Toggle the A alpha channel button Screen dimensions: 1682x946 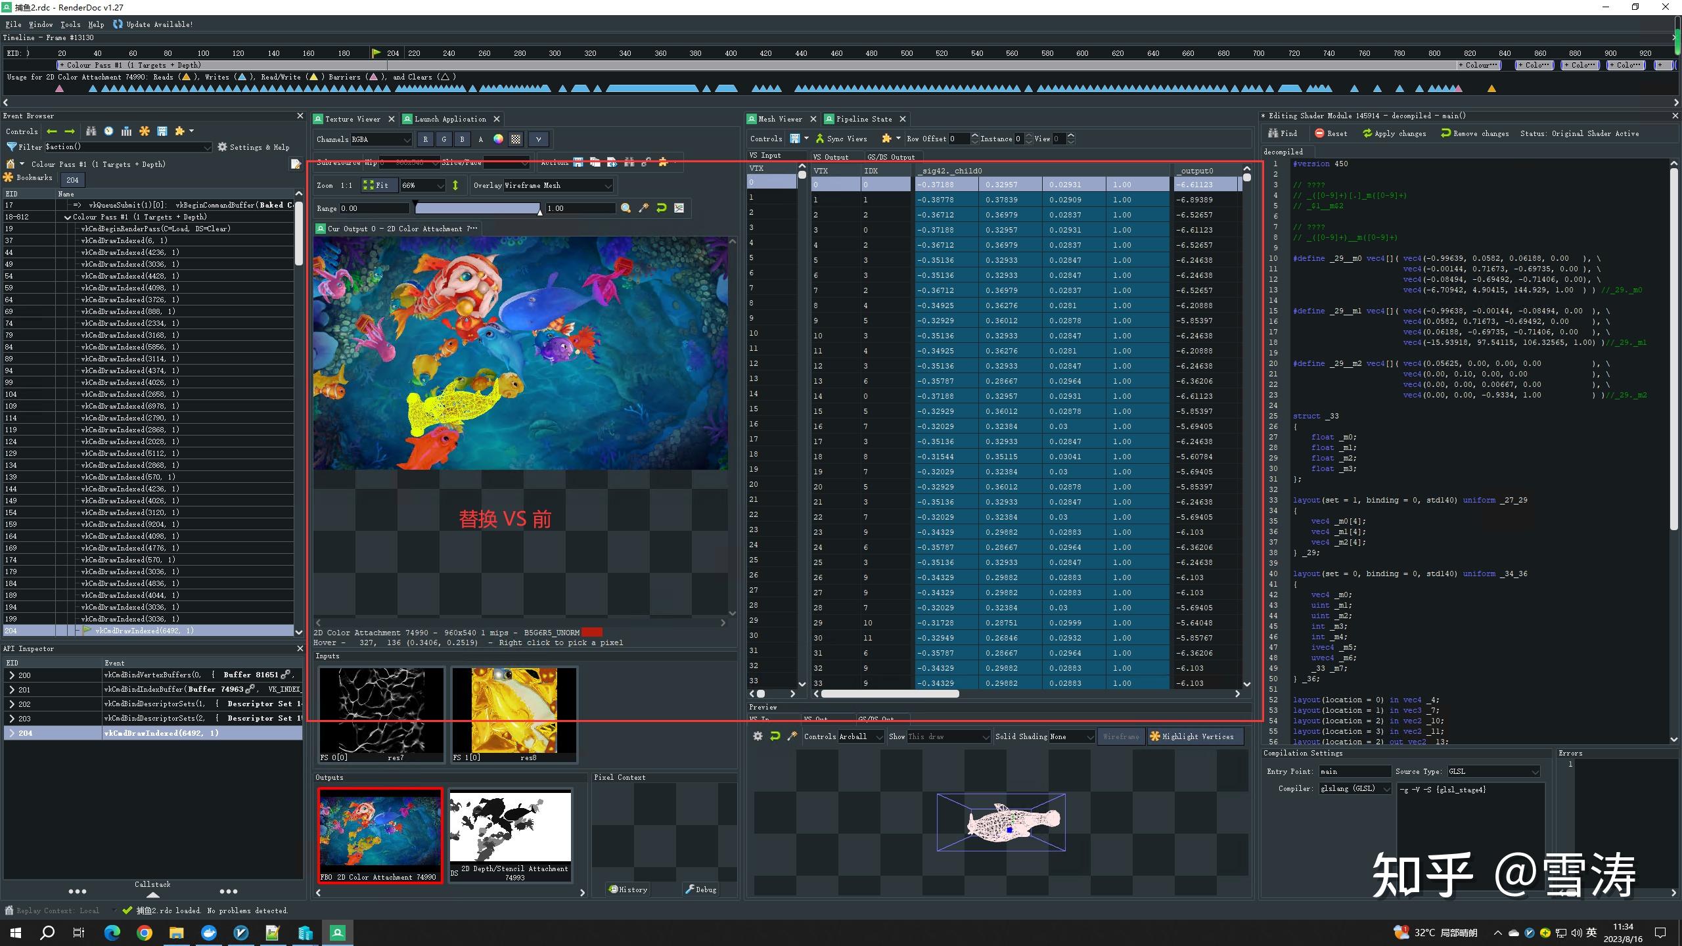coord(480,139)
